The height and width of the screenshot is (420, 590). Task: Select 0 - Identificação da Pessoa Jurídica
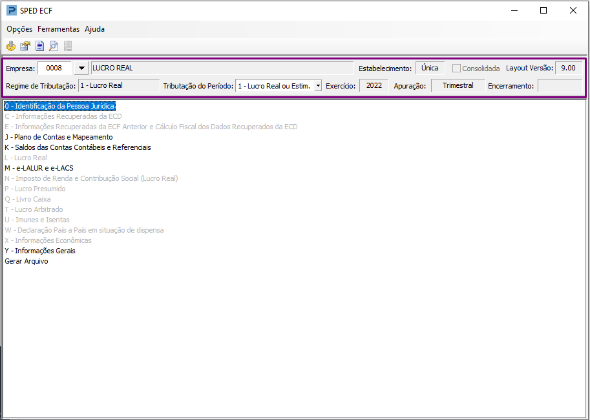(x=59, y=106)
